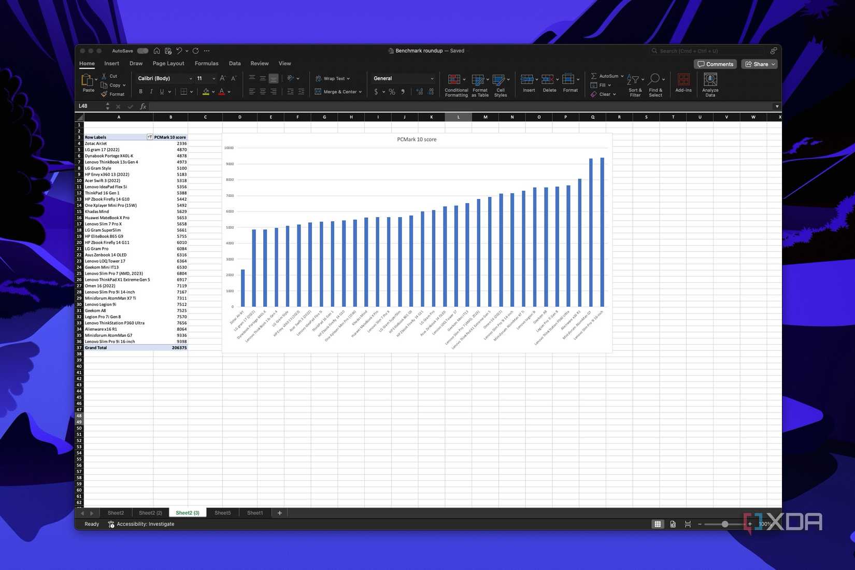The height and width of the screenshot is (570, 855).
Task: Click the insert function fx icon
Action: click(143, 106)
